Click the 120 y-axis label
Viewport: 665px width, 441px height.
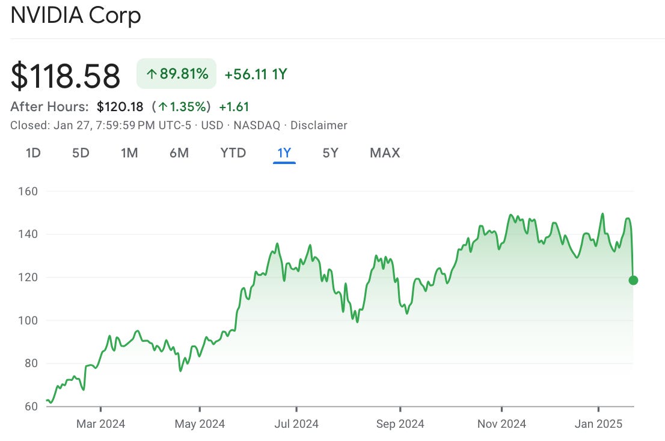click(x=28, y=277)
